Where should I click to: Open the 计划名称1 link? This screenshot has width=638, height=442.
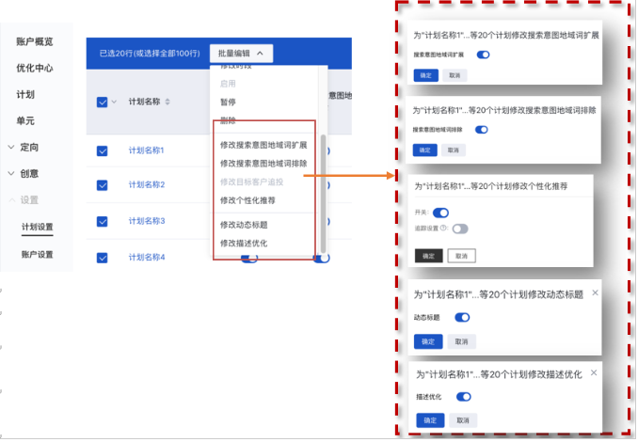point(147,150)
